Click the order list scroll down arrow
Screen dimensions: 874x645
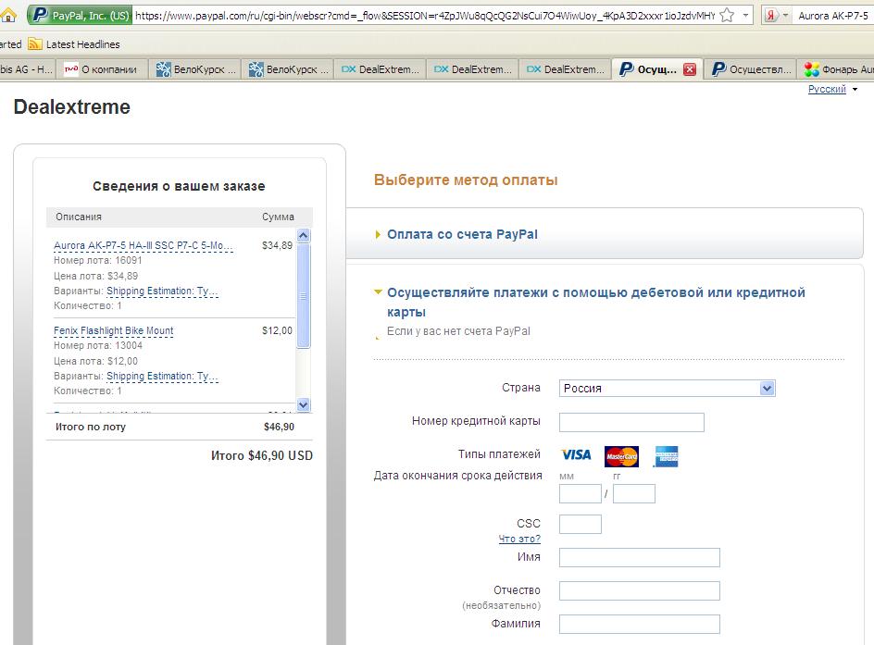pyautogui.click(x=304, y=405)
